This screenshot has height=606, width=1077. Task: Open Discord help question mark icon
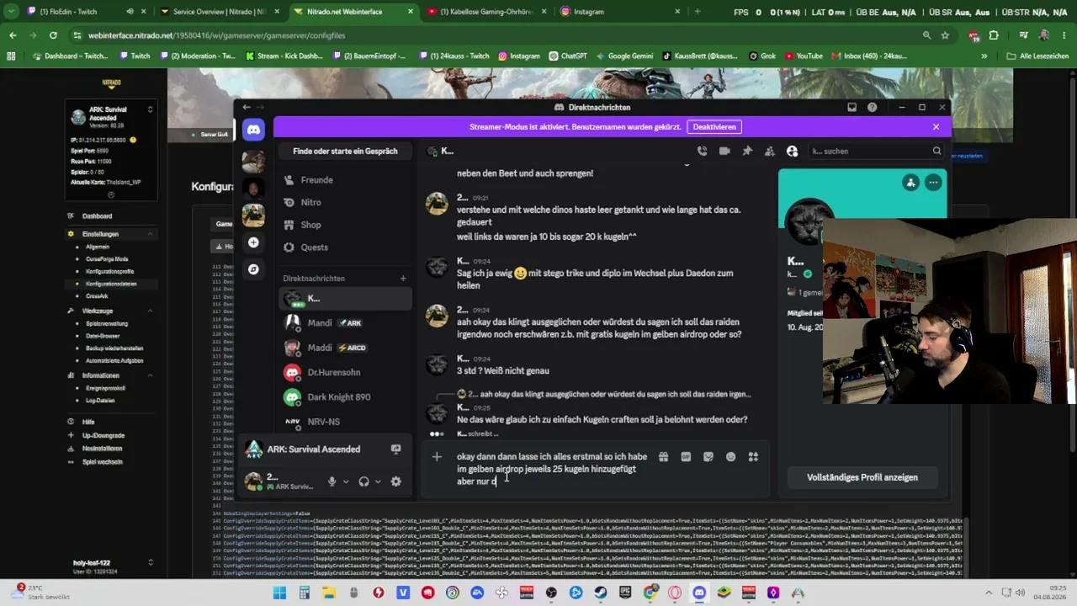point(872,108)
